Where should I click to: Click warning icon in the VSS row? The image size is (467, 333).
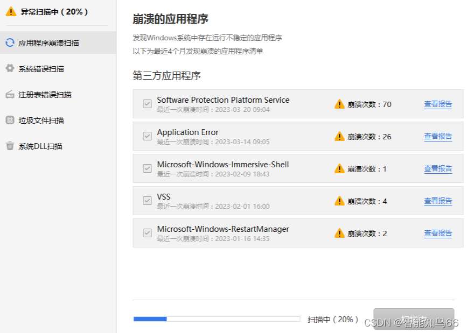click(x=339, y=201)
